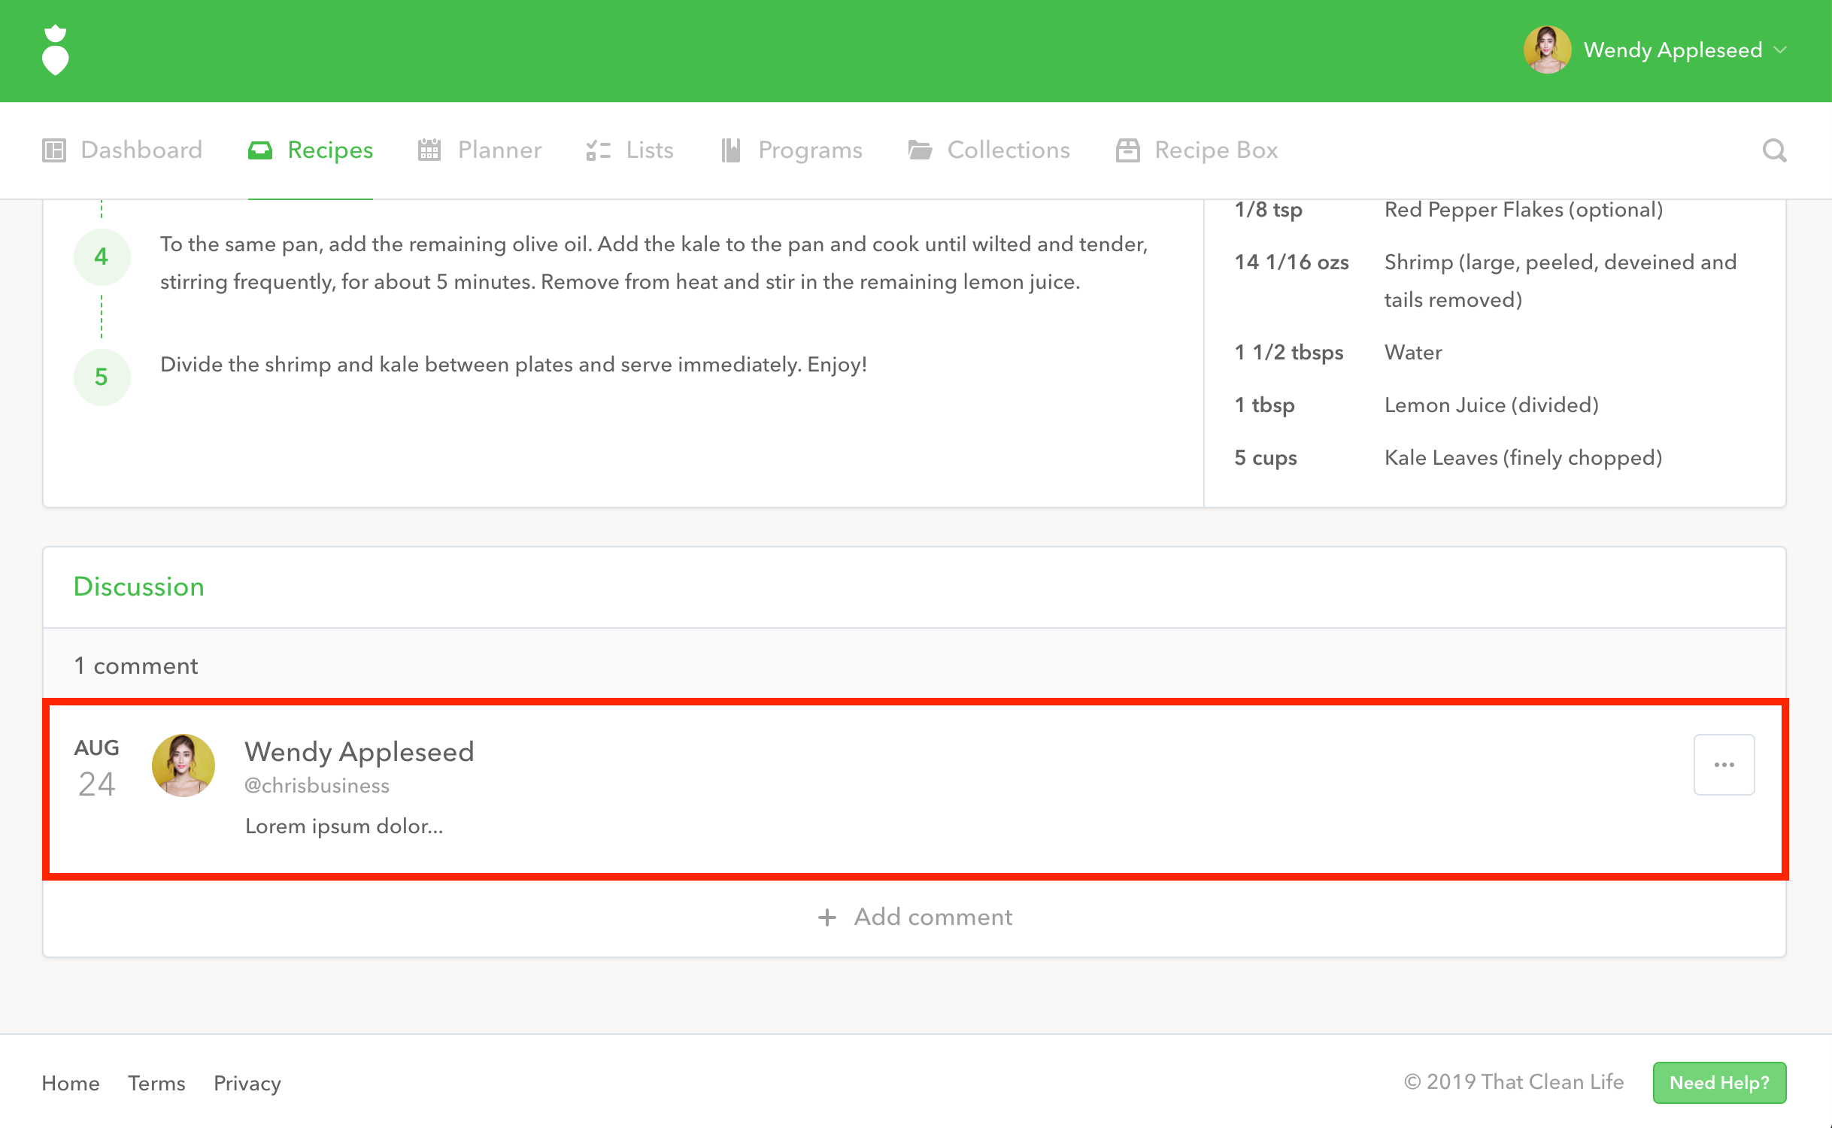Click the Recipe Box icon
The width and height of the screenshot is (1832, 1128).
pyautogui.click(x=1127, y=150)
